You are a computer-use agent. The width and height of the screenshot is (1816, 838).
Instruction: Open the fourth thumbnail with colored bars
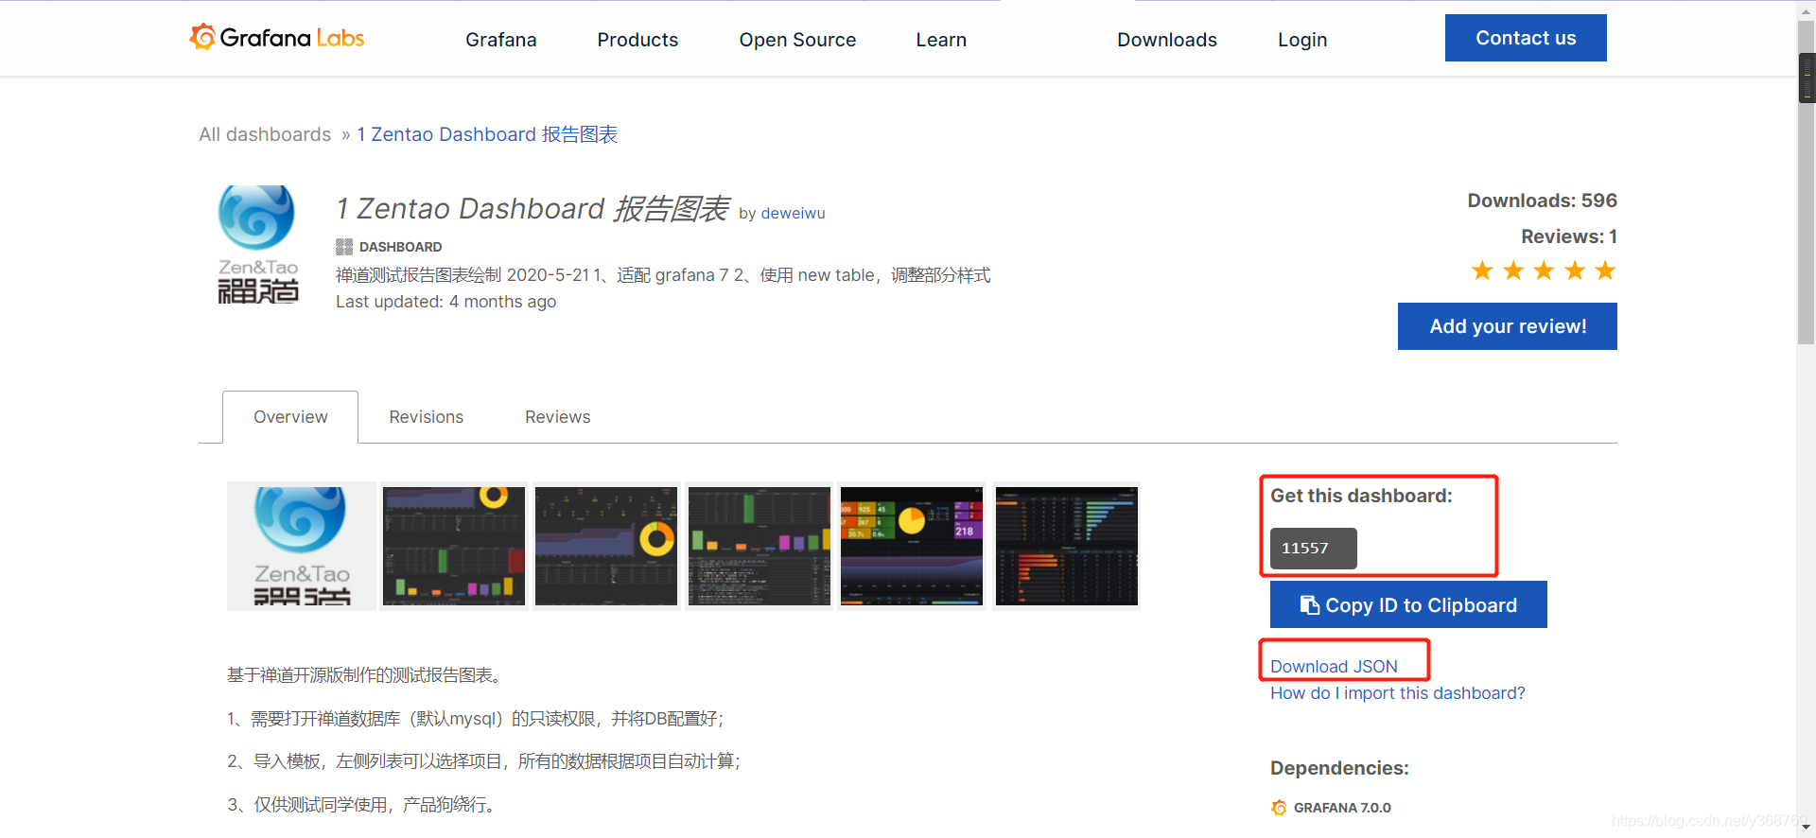coord(760,546)
